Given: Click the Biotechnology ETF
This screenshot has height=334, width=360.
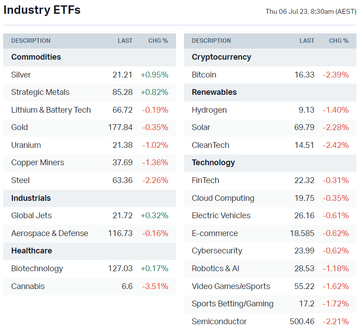Looking at the screenshot, I should click(37, 269).
